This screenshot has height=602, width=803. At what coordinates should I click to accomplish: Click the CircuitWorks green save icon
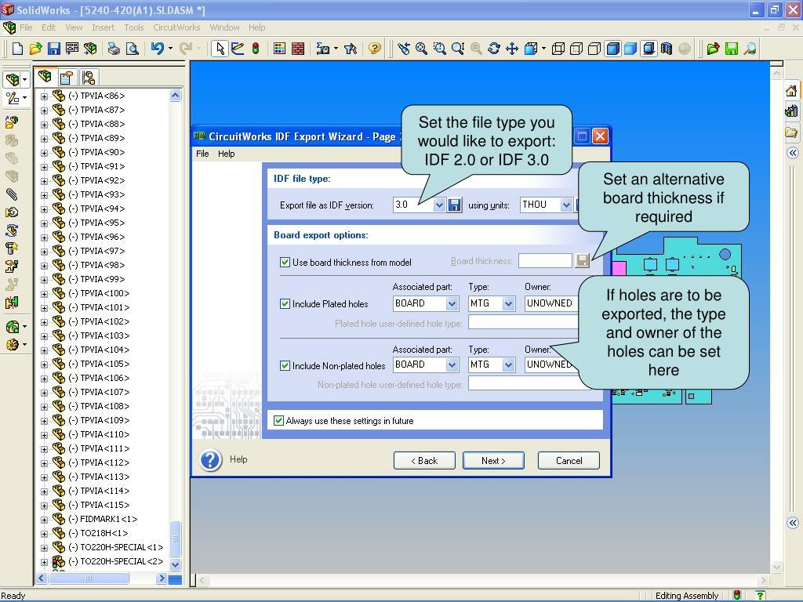pos(732,49)
